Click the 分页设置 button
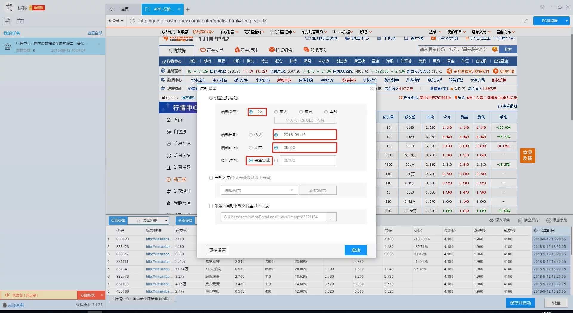Screen dimensions: 573x313 (x=185, y=220)
